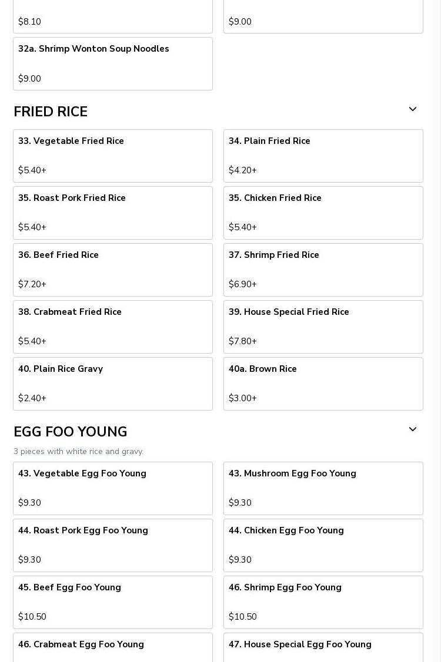Collapse the EGG FOO YOUNG section chevron
441x662 pixels.
412,430
